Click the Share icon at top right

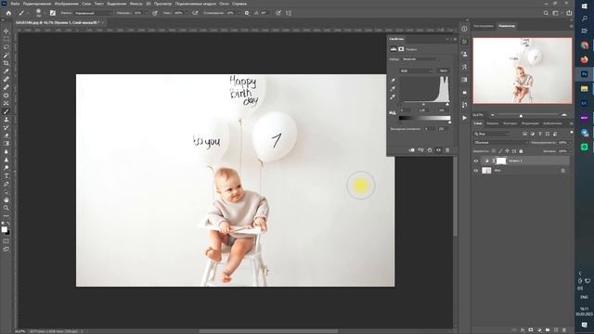569,13
